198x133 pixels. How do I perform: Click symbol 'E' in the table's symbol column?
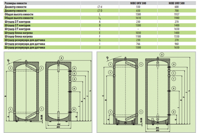pyautogui.click(x=100, y=33)
